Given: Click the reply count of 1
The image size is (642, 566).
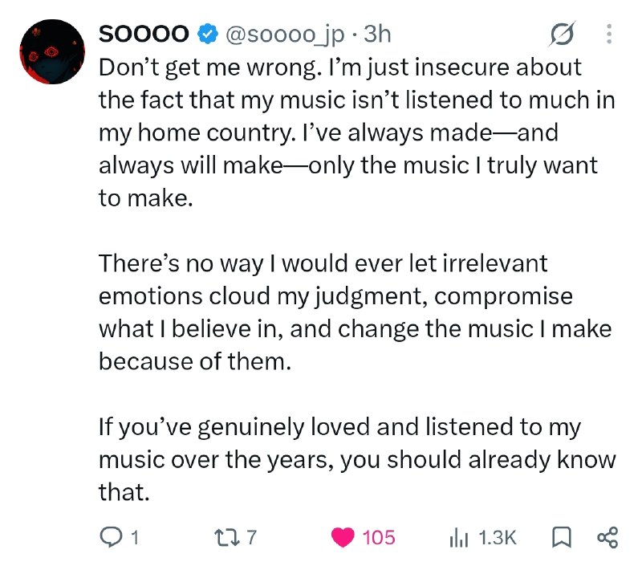Looking at the screenshot, I should click(135, 537).
